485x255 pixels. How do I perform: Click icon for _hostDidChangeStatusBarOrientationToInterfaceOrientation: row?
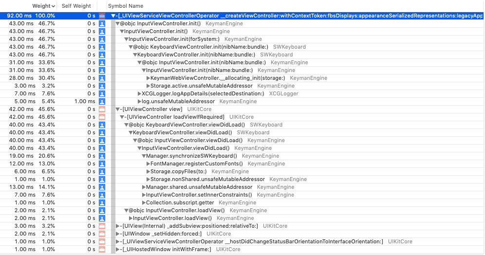click(x=102, y=242)
